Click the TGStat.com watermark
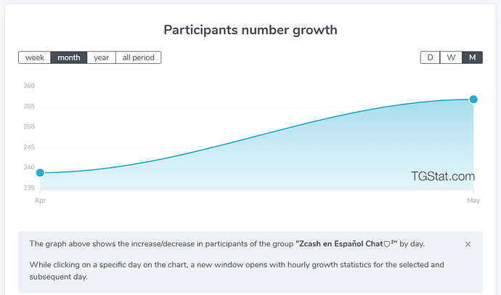Viewport: 501px width, 295px height. click(x=442, y=177)
